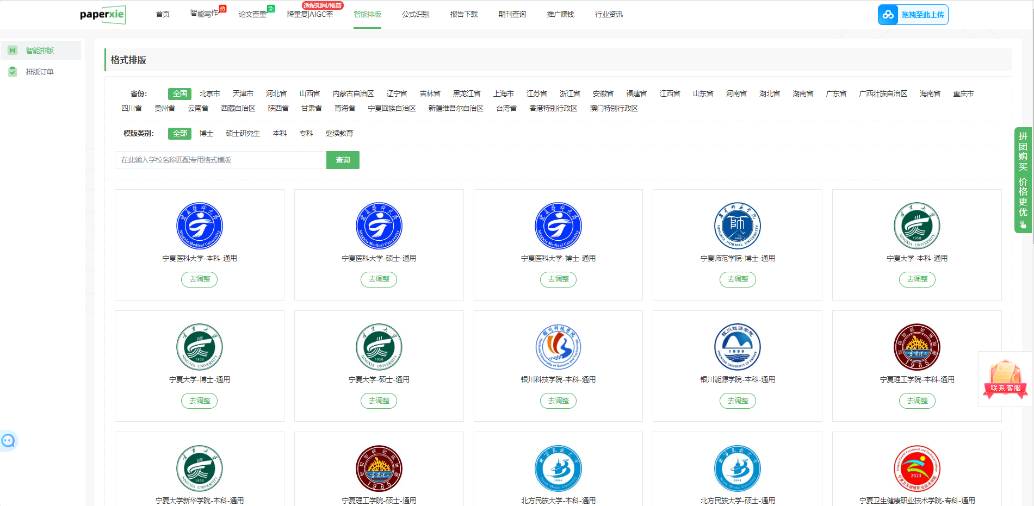Filter by 北京市 province

point(209,93)
